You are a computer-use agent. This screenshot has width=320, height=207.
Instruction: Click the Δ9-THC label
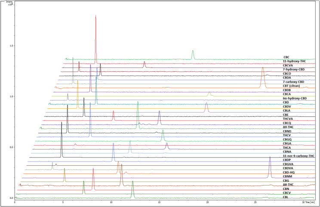click(x=288, y=127)
